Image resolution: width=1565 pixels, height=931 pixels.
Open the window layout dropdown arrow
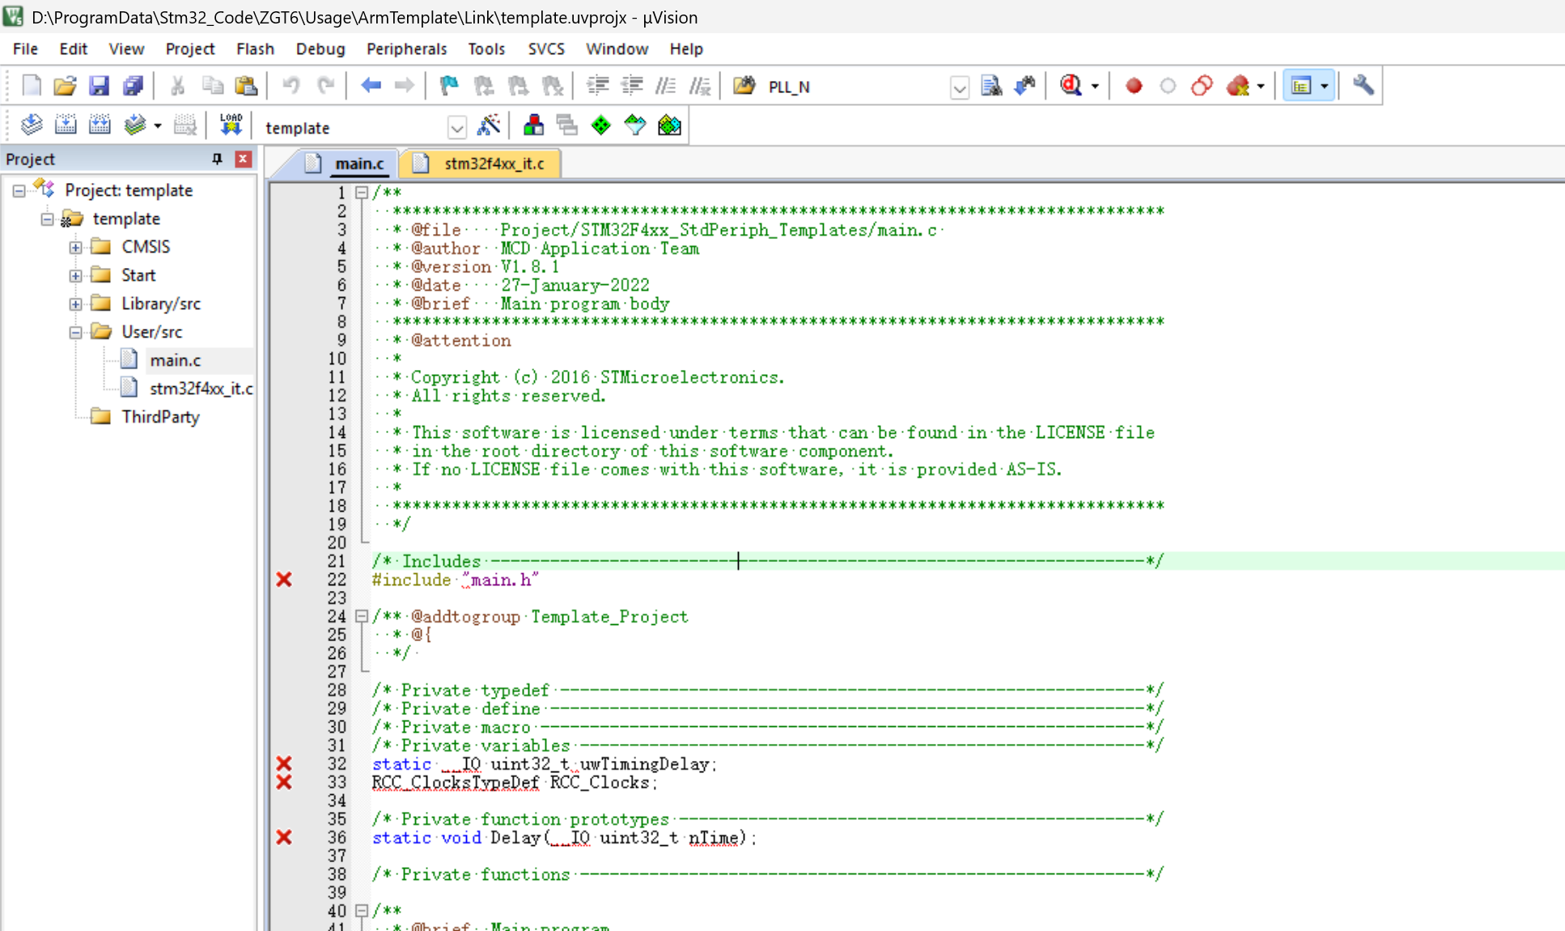pyautogui.click(x=1325, y=87)
